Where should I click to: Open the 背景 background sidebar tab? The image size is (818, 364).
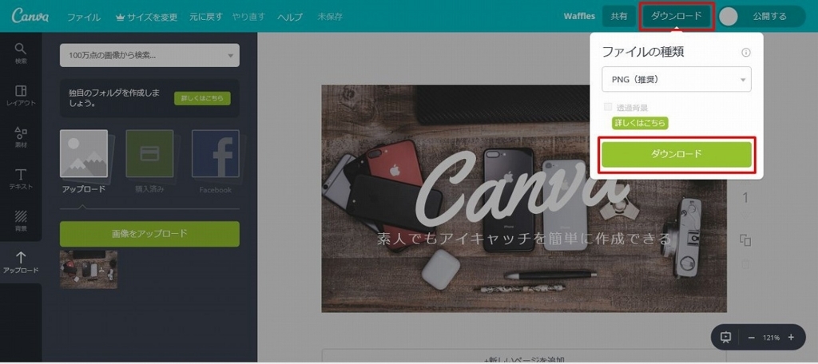click(21, 221)
